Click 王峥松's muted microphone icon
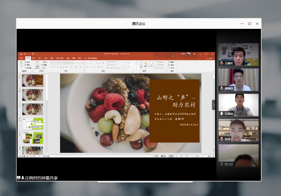281x196 pixels. 221,63
